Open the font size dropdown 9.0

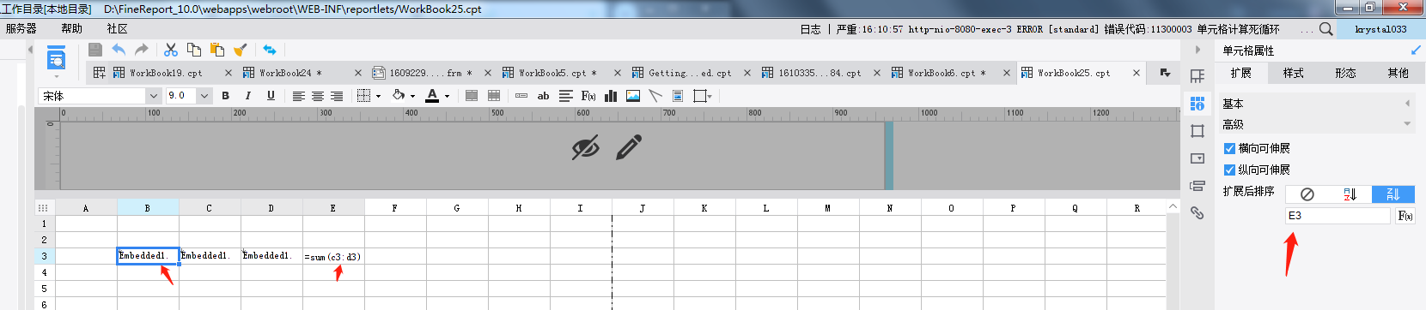point(204,96)
